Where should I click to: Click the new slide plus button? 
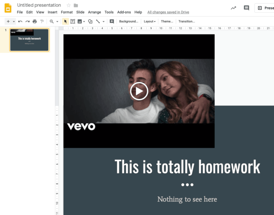coord(8,21)
